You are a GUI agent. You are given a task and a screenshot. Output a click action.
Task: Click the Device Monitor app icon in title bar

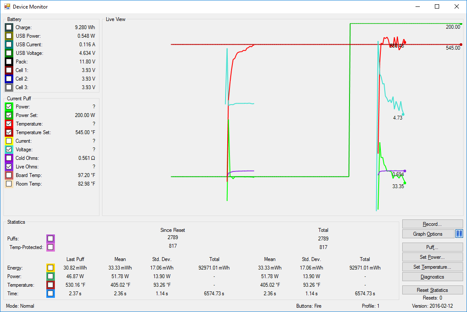pyautogui.click(x=7, y=7)
